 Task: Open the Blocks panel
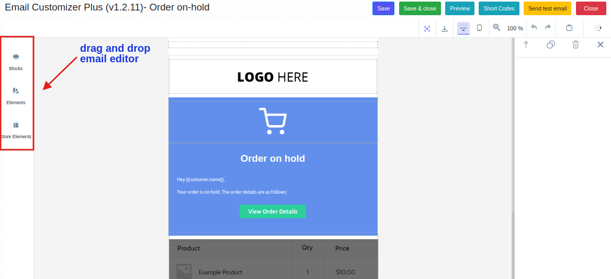(x=16, y=61)
